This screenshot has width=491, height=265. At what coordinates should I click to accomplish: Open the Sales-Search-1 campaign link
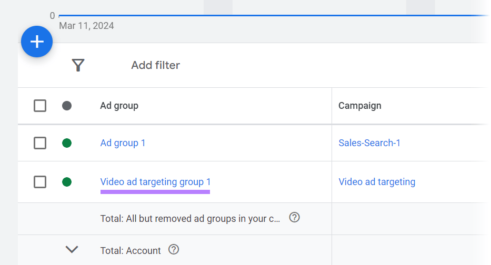pyautogui.click(x=369, y=143)
